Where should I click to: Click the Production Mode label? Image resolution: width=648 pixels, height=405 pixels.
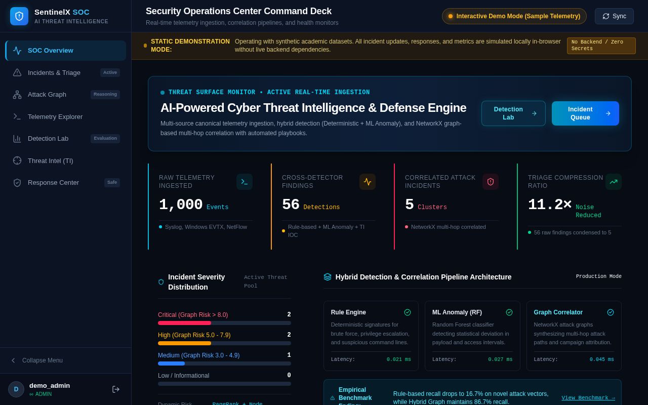(599, 276)
